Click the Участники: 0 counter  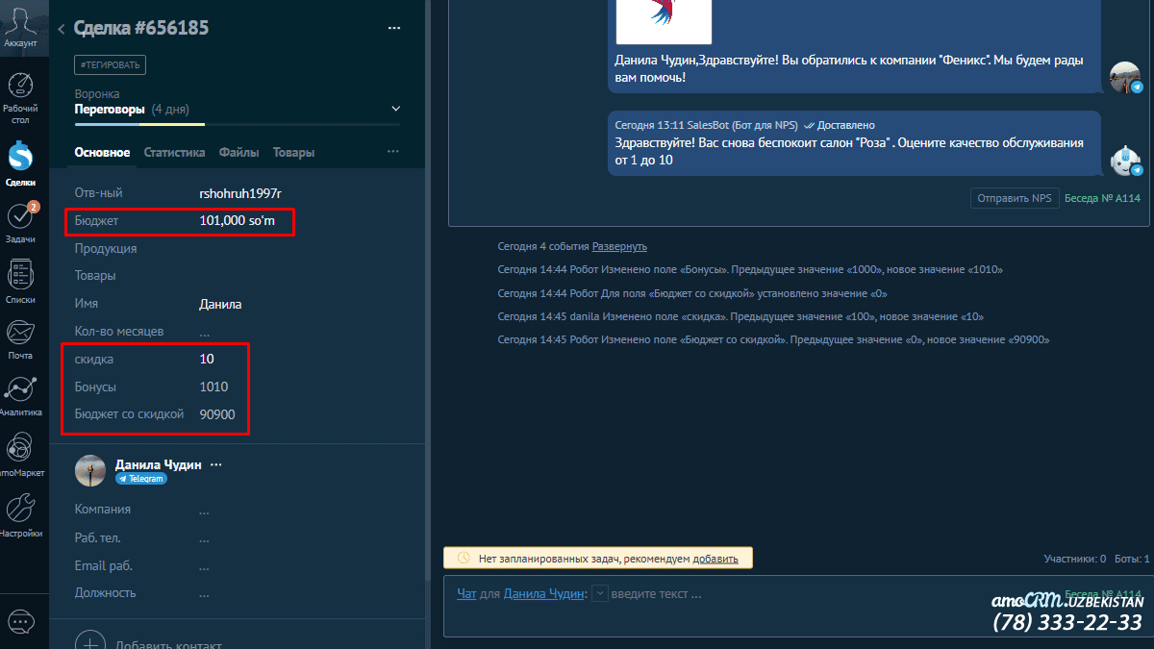[1075, 559]
